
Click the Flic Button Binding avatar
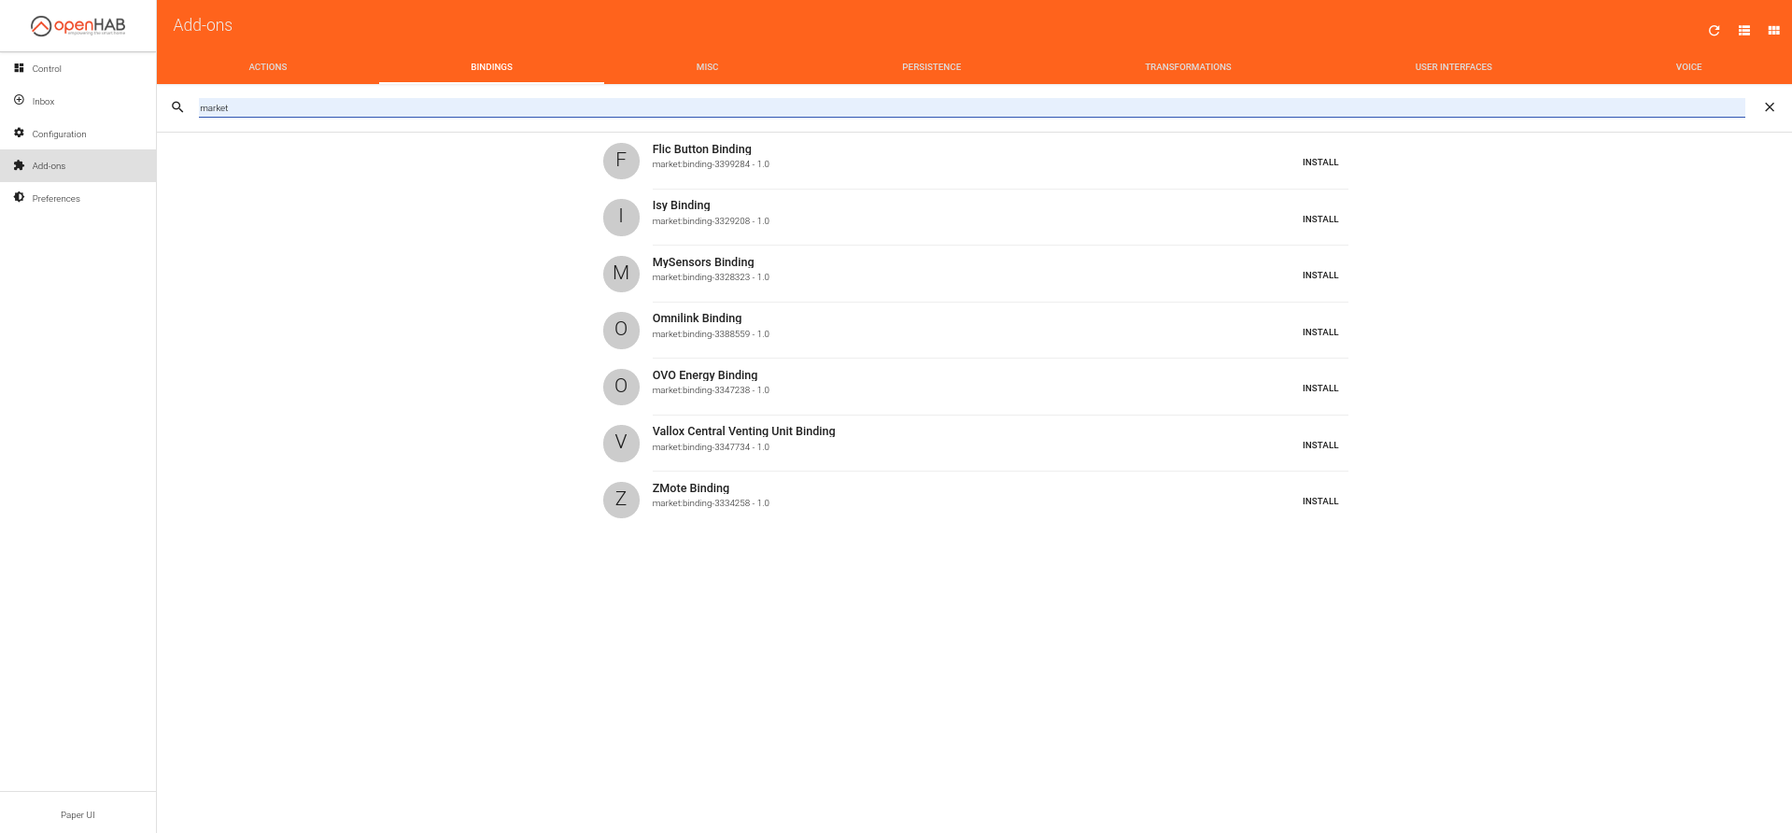click(x=621, y=161)
